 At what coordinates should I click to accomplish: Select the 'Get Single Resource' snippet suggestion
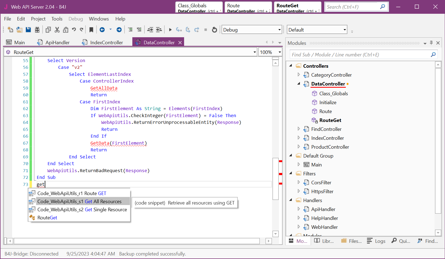(x=82, y=210)
